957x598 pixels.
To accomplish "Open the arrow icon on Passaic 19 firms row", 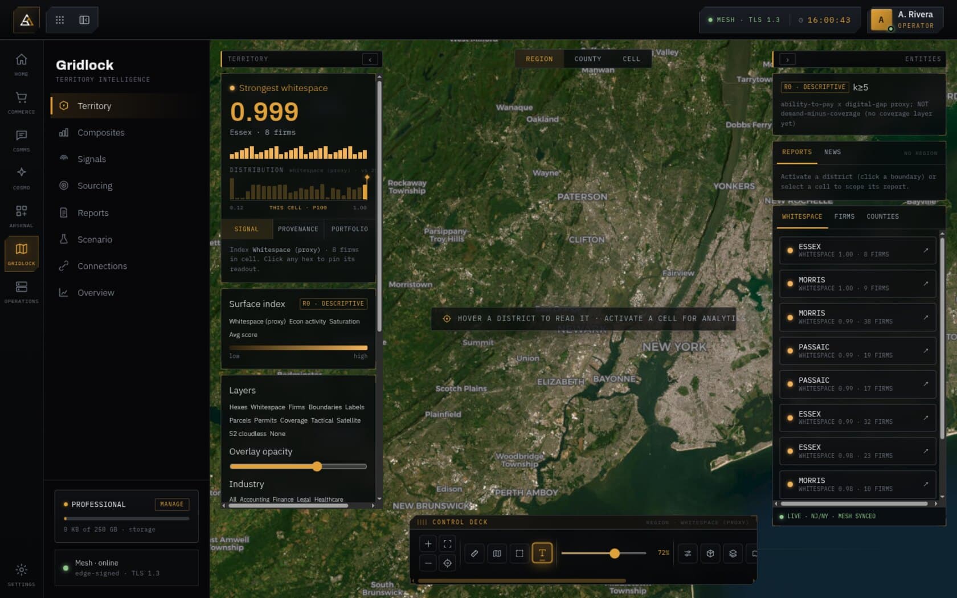I will tap(926, 351).
